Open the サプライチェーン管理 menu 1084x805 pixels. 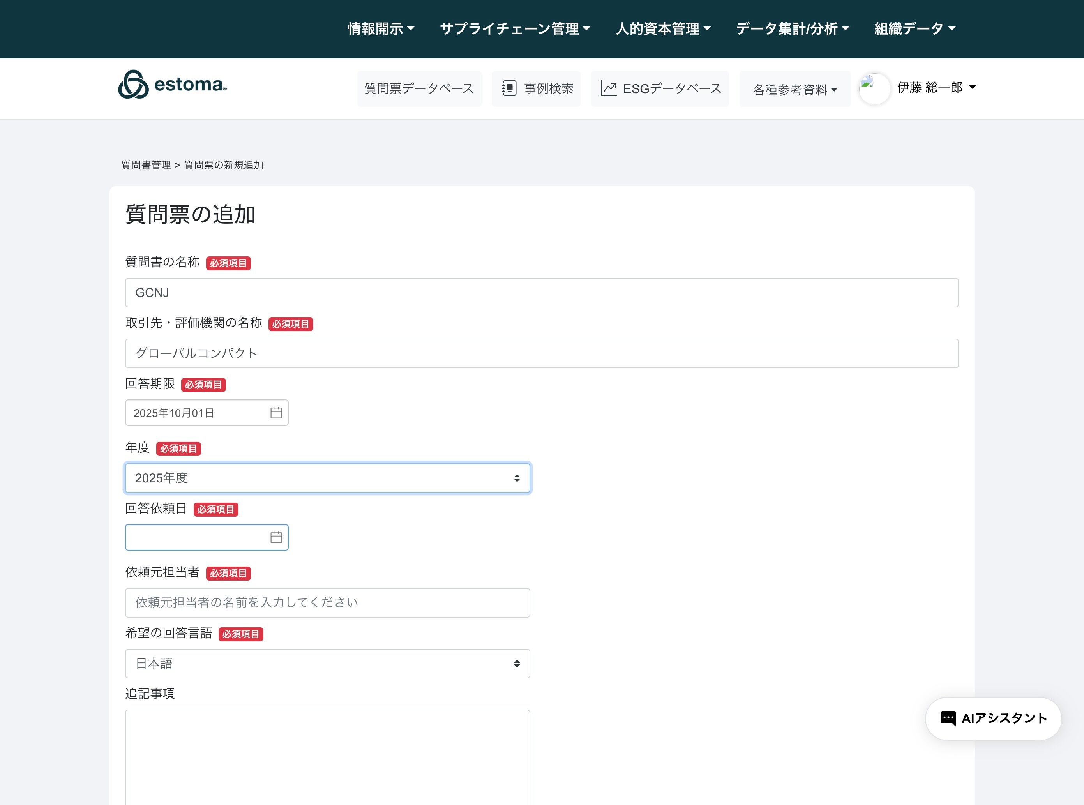click(514, 29)
